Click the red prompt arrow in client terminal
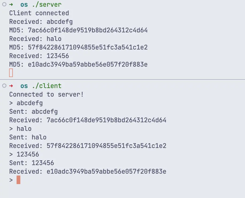The image size is (245, 198). coord(11,86)
